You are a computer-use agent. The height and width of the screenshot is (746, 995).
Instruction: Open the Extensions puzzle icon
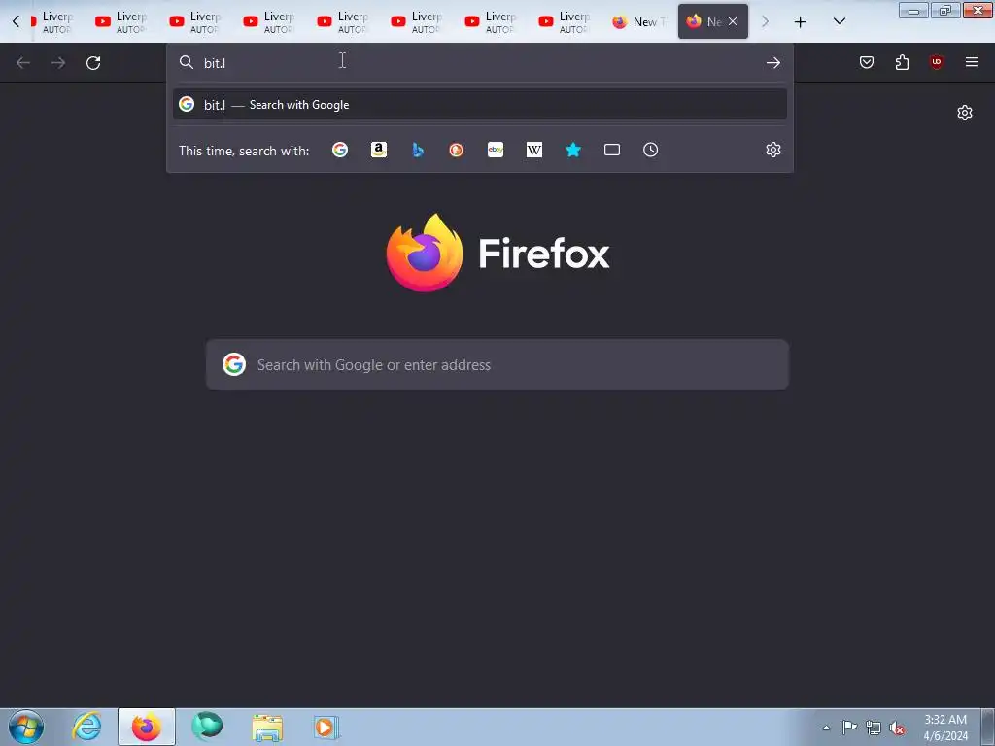[902, 62]
